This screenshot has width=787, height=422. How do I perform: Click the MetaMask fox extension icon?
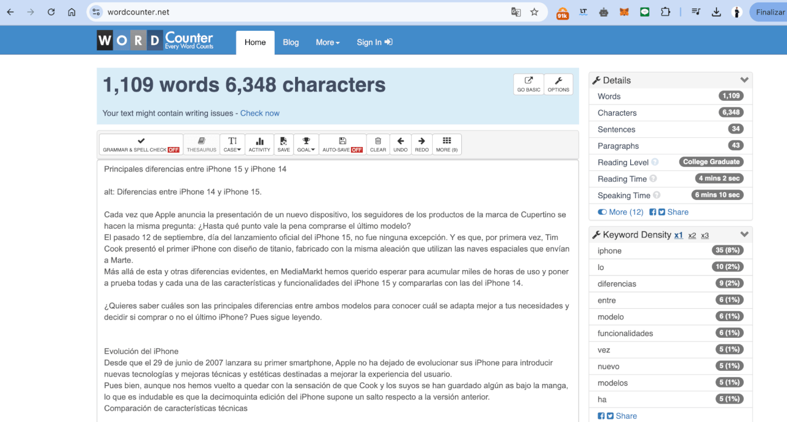pos(624,12)
